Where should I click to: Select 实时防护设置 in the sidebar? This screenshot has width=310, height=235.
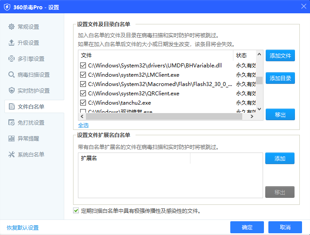click(x=34, y=90)
